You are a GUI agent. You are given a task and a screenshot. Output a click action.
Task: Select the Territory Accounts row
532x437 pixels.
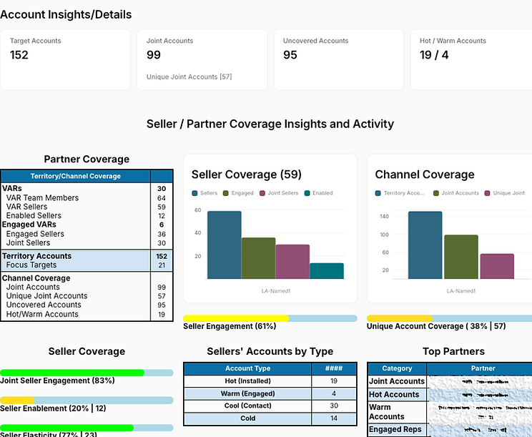coord(87,256)
